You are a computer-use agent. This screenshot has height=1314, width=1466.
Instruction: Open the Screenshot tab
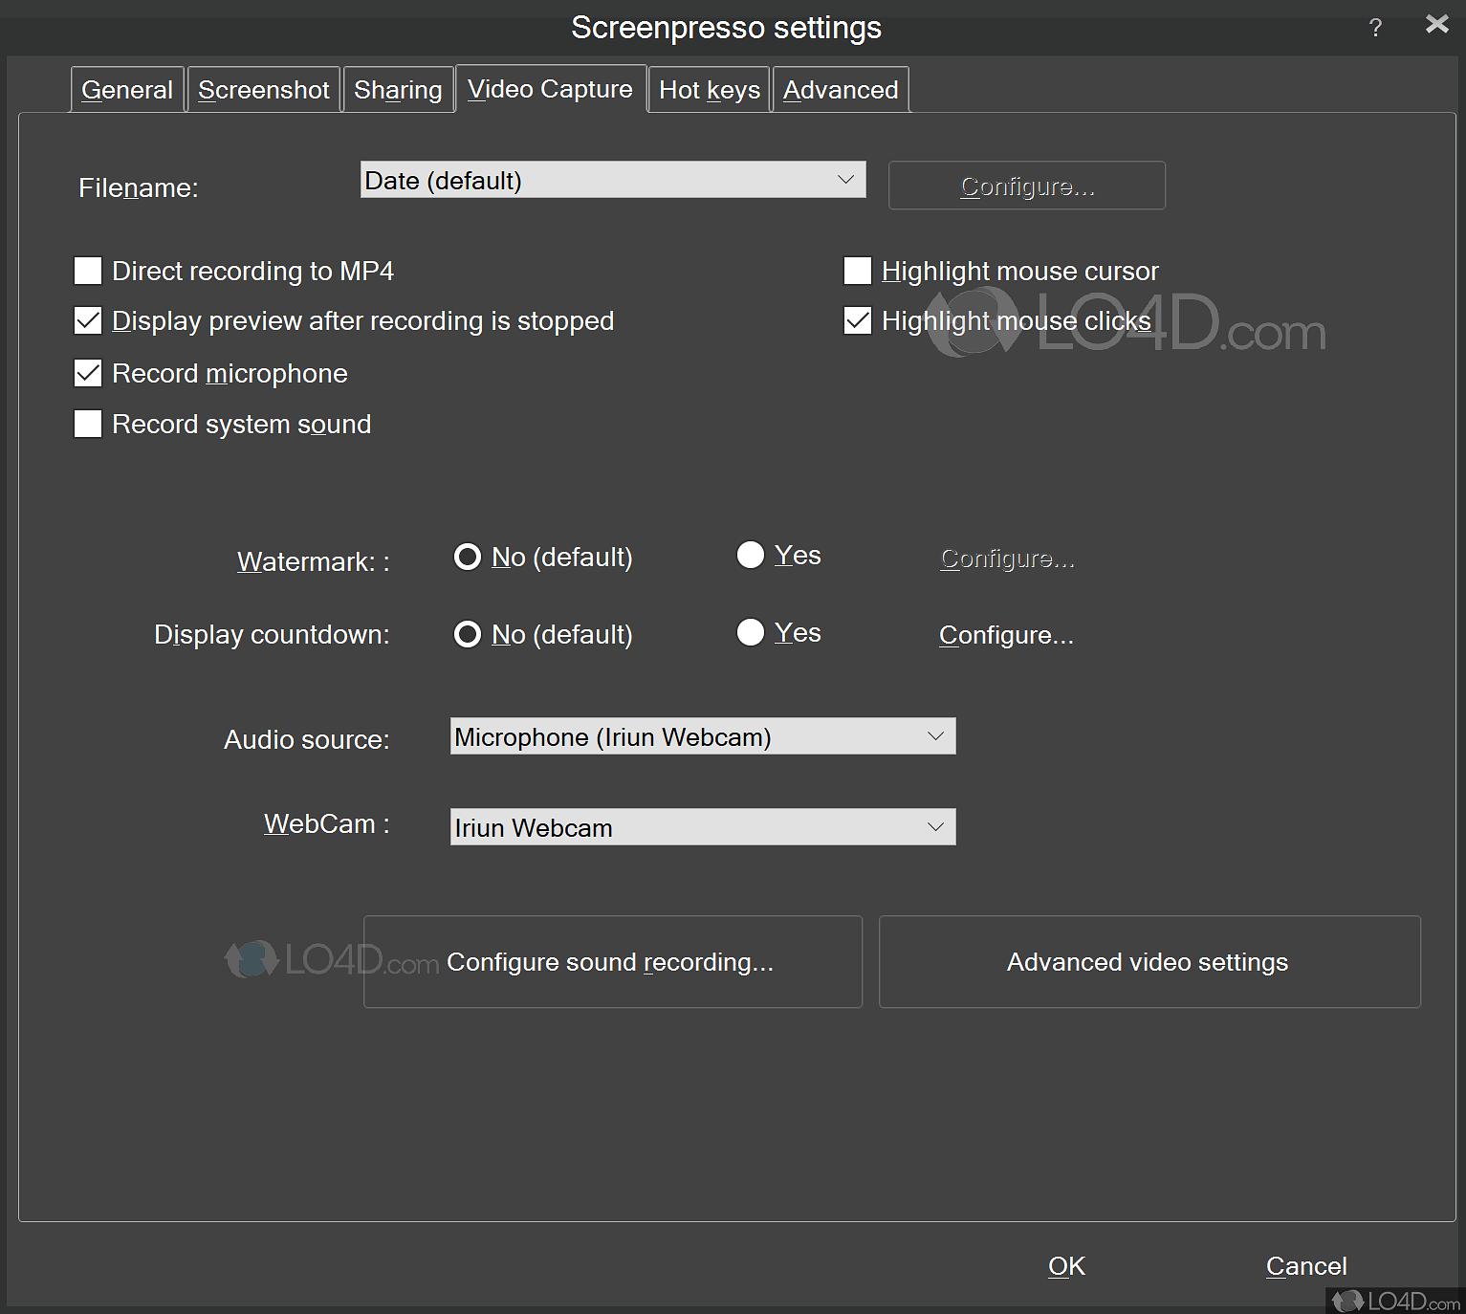click(263, 89)
